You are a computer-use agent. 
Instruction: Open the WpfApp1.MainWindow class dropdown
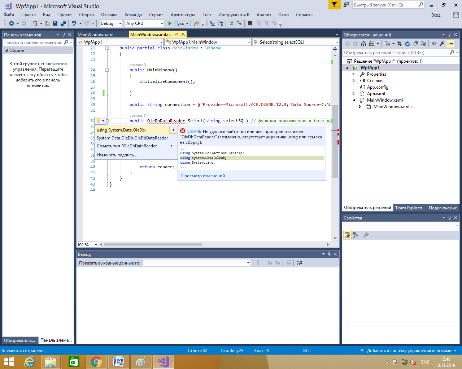208,42
